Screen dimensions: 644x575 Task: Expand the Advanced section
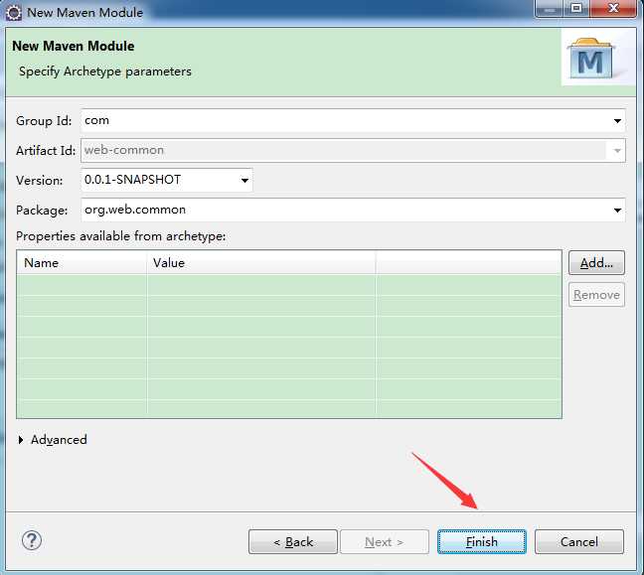21,440
